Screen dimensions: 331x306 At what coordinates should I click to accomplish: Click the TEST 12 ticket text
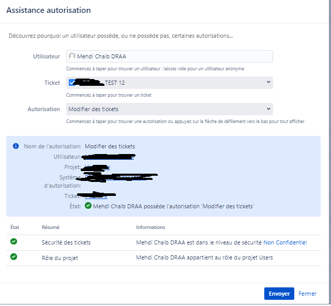pyautogui.click(x=115, y=83)
